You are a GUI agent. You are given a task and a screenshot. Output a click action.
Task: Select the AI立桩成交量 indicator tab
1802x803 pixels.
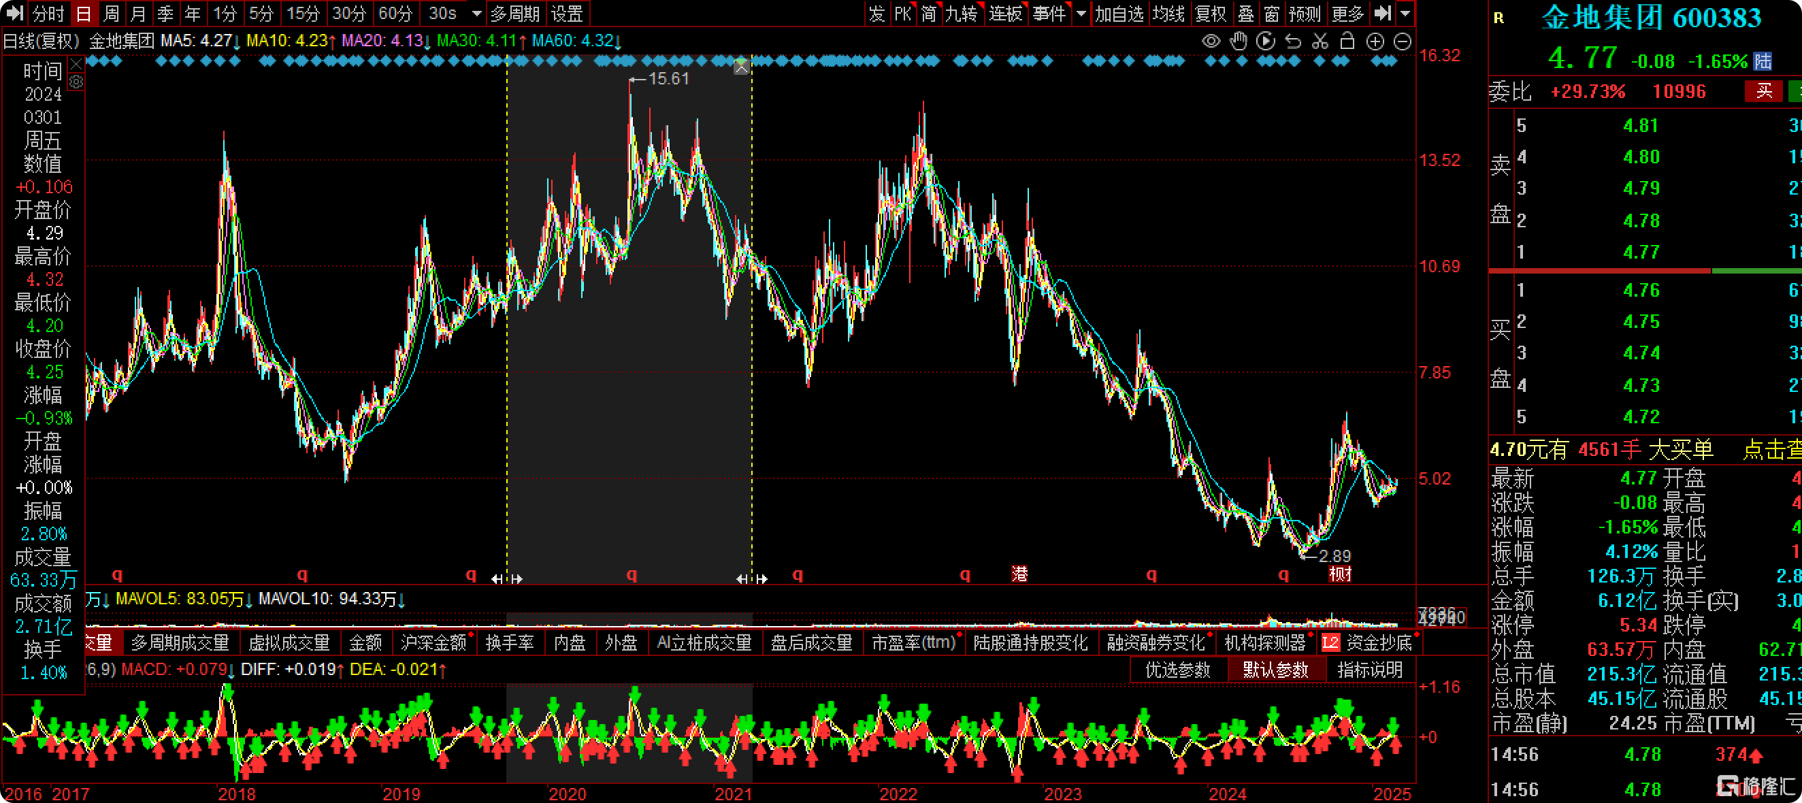(x=704, y=642)
